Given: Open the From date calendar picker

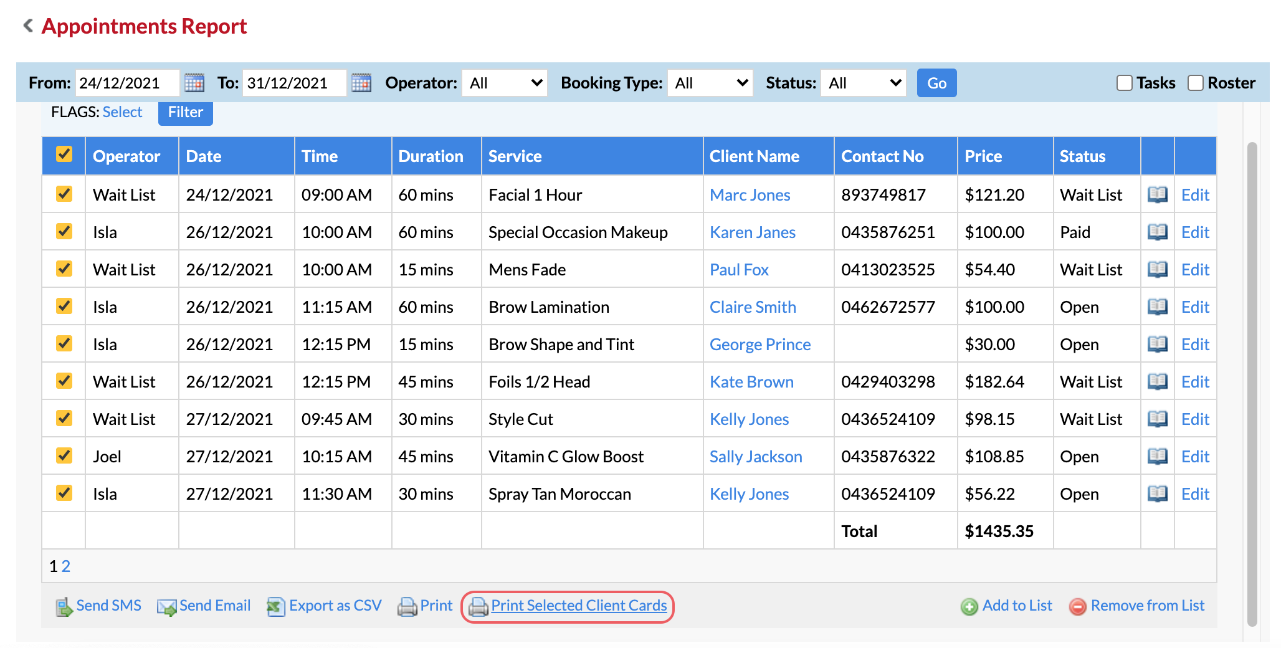Looking at the screenshot, I should coord(194,83).
